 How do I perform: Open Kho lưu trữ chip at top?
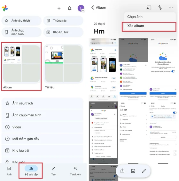click(63, 32)
